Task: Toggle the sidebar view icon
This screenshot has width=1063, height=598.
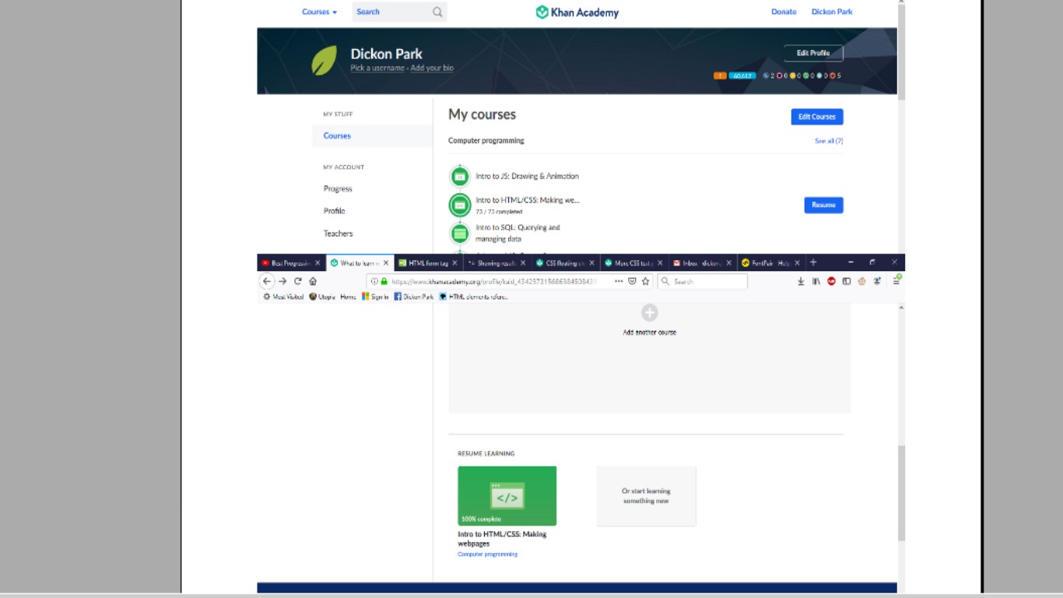Action: (x=847, y=281)
